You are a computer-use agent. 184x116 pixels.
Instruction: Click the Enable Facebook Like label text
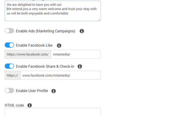tap(34, 45)
